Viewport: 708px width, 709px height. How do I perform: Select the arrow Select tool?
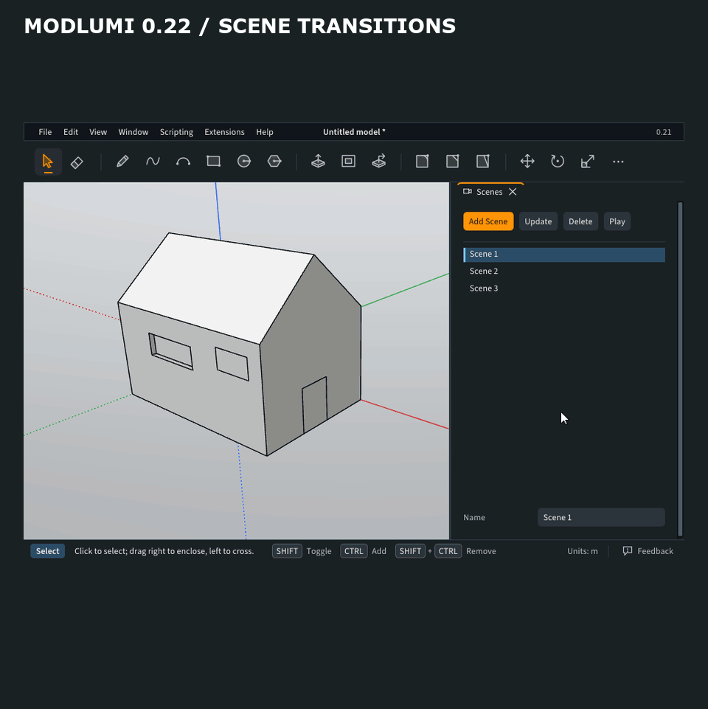[x=48, y=162]
